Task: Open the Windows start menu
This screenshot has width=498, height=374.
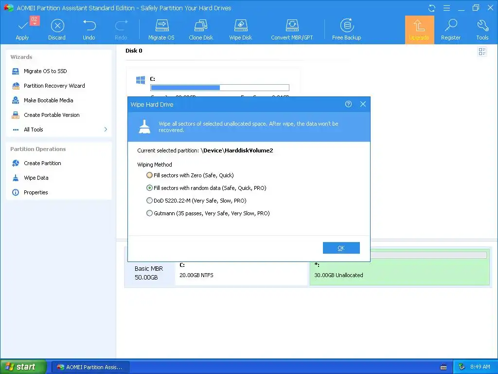Action: [x=23, y=367]
